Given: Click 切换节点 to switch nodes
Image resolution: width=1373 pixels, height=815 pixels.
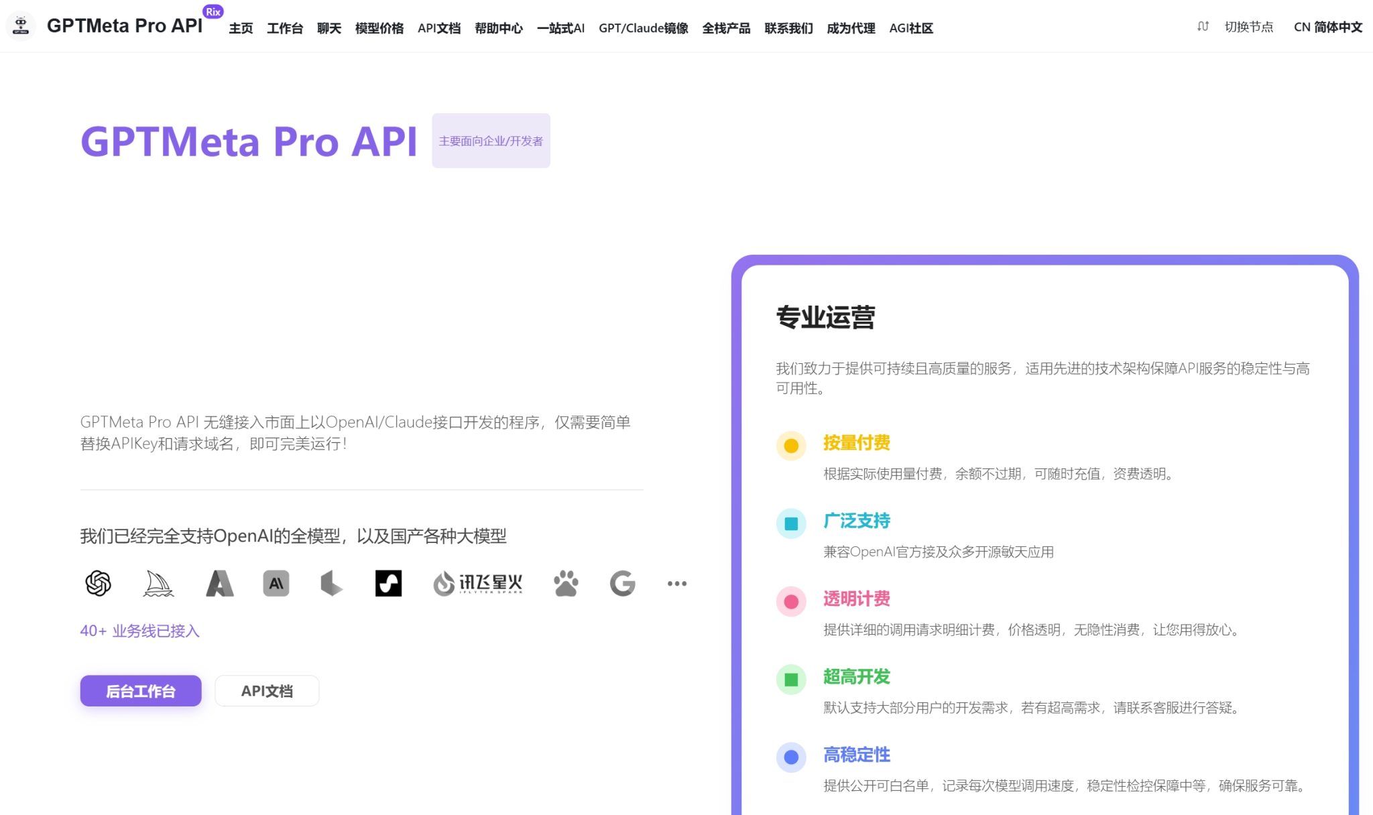Looking at the screenshot, I should point(1248,27).
